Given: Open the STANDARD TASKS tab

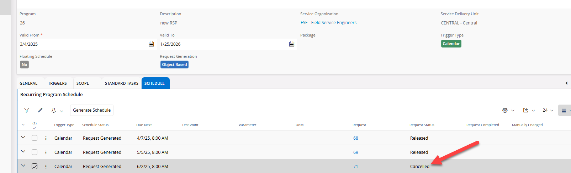Looking at the screenshot, I should pyautogui.click(x=122, y=83).
